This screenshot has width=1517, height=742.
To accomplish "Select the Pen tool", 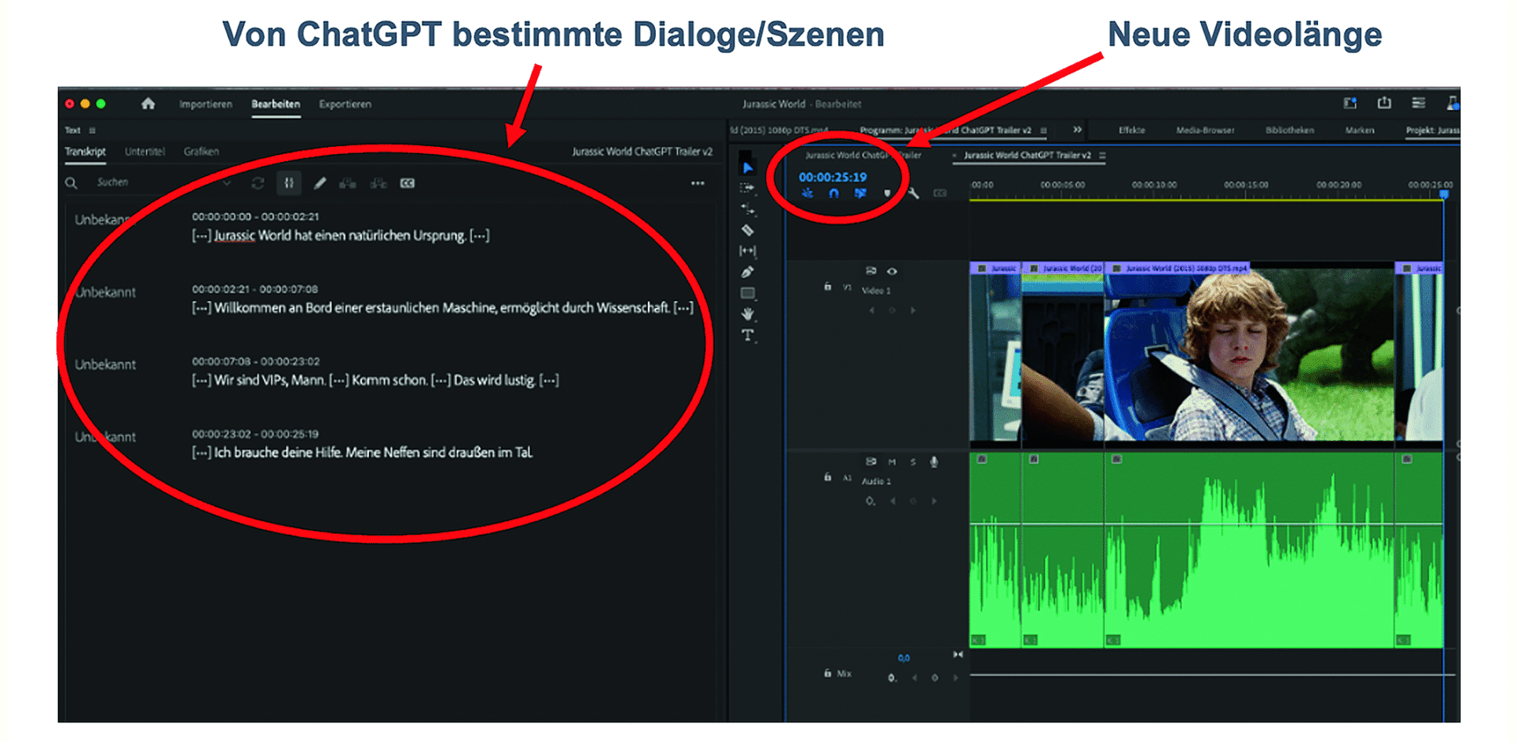I will tap(748, 272).
